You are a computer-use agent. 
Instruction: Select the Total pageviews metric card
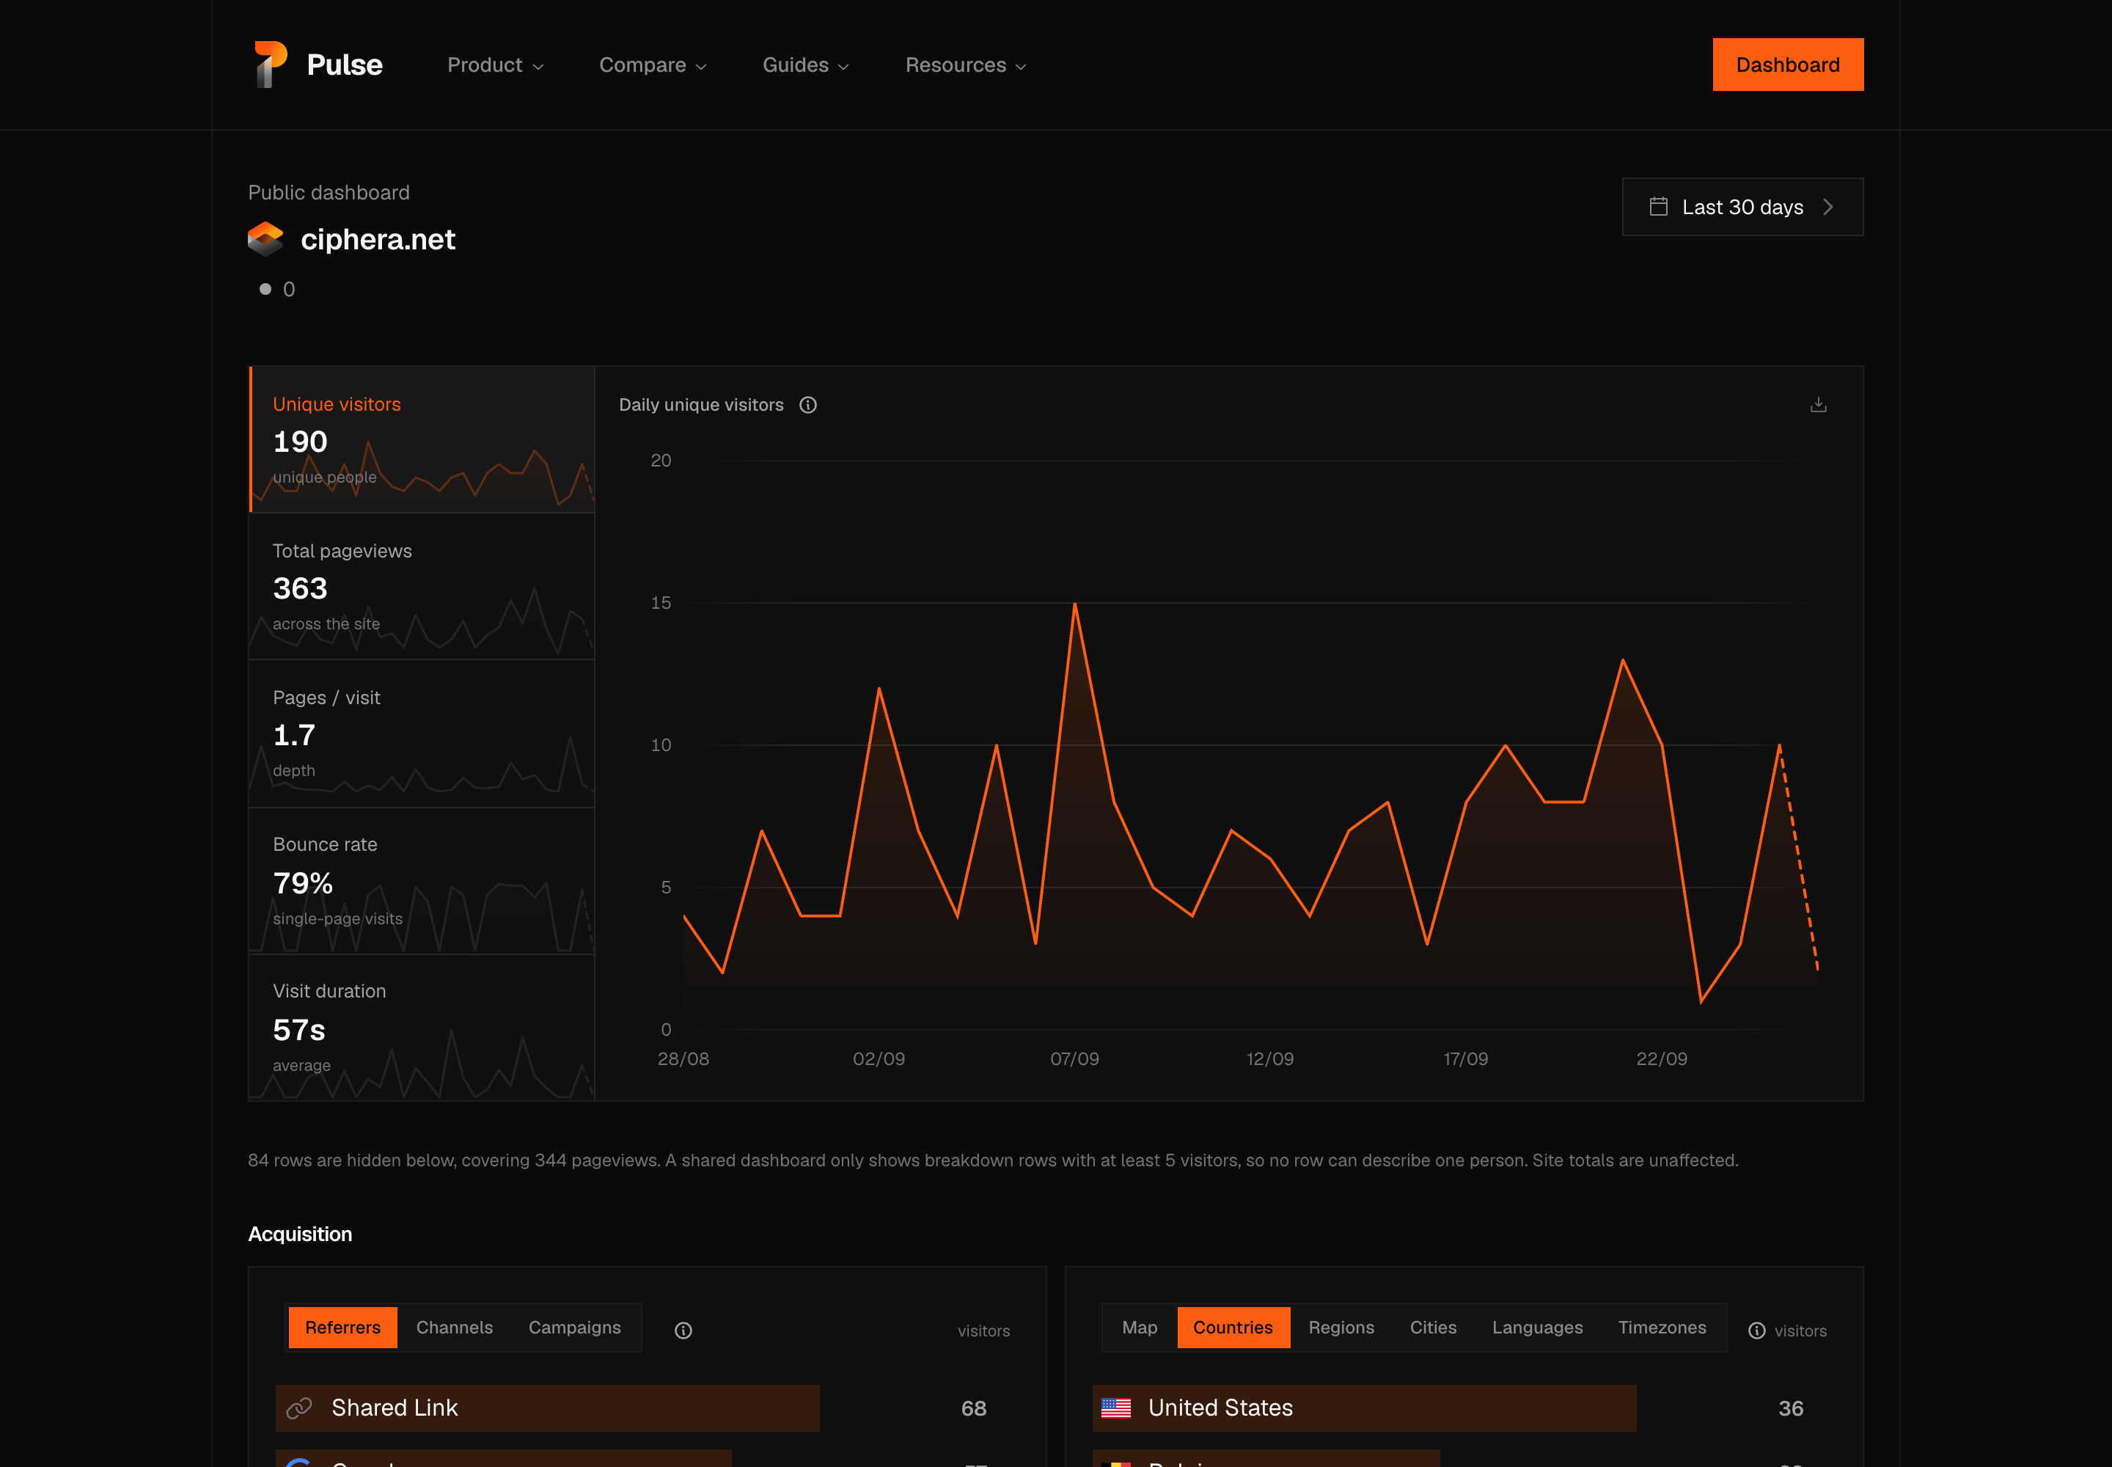point(422,586)
